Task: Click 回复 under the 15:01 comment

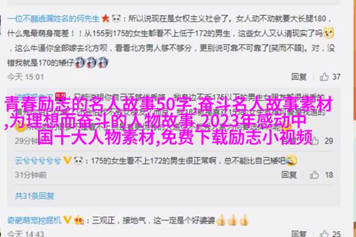Action: tap(299, 77)
